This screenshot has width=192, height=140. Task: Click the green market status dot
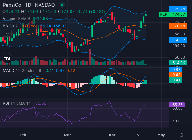pos(62,5)
